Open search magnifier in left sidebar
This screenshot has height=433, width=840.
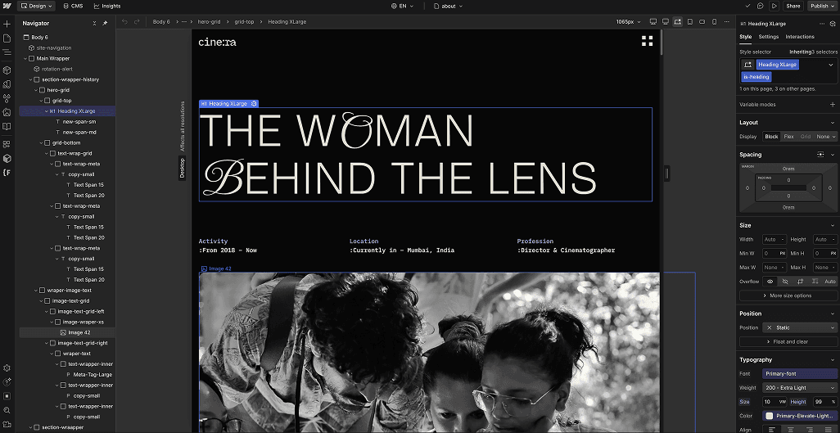point(7,410)
